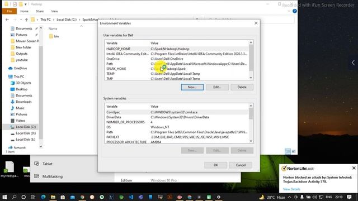Select PATHEXT system variable row

click(x=177, y=137)
